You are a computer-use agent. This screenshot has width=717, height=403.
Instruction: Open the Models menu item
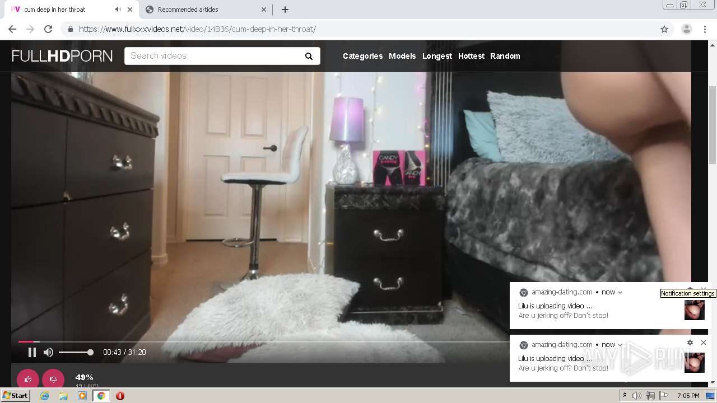click(x=402, y=56)
